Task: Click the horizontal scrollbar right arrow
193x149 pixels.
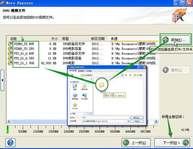Action: pyautogui.click(x=156, y=122)
